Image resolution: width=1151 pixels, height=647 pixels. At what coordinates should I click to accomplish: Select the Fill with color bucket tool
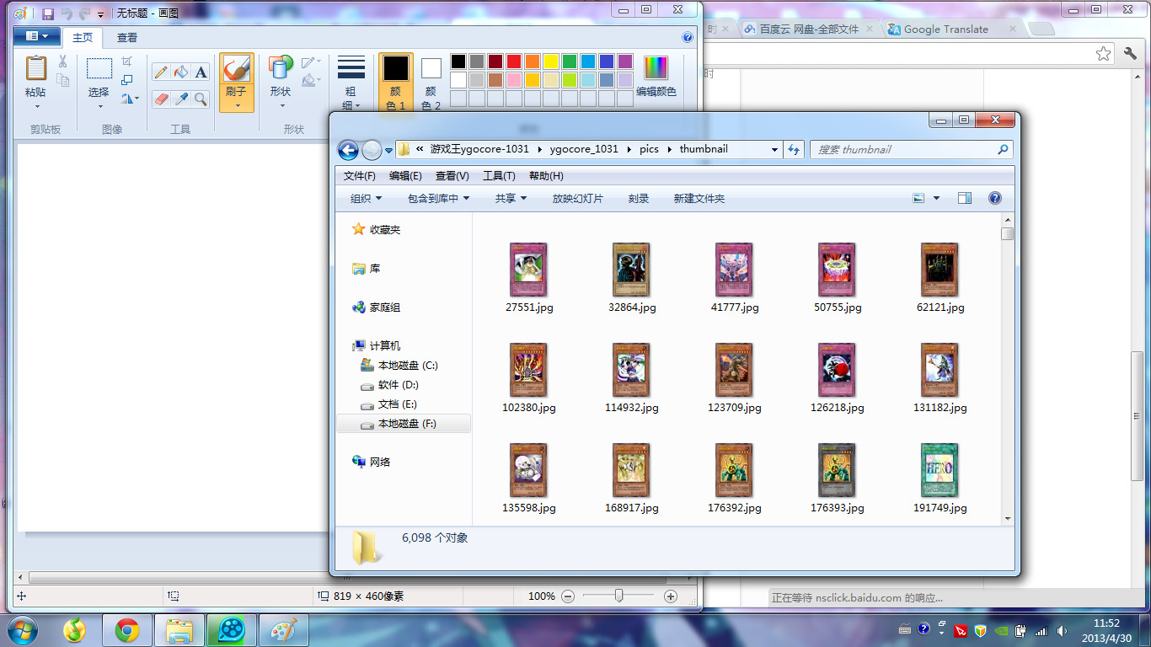tap(180, 72)
